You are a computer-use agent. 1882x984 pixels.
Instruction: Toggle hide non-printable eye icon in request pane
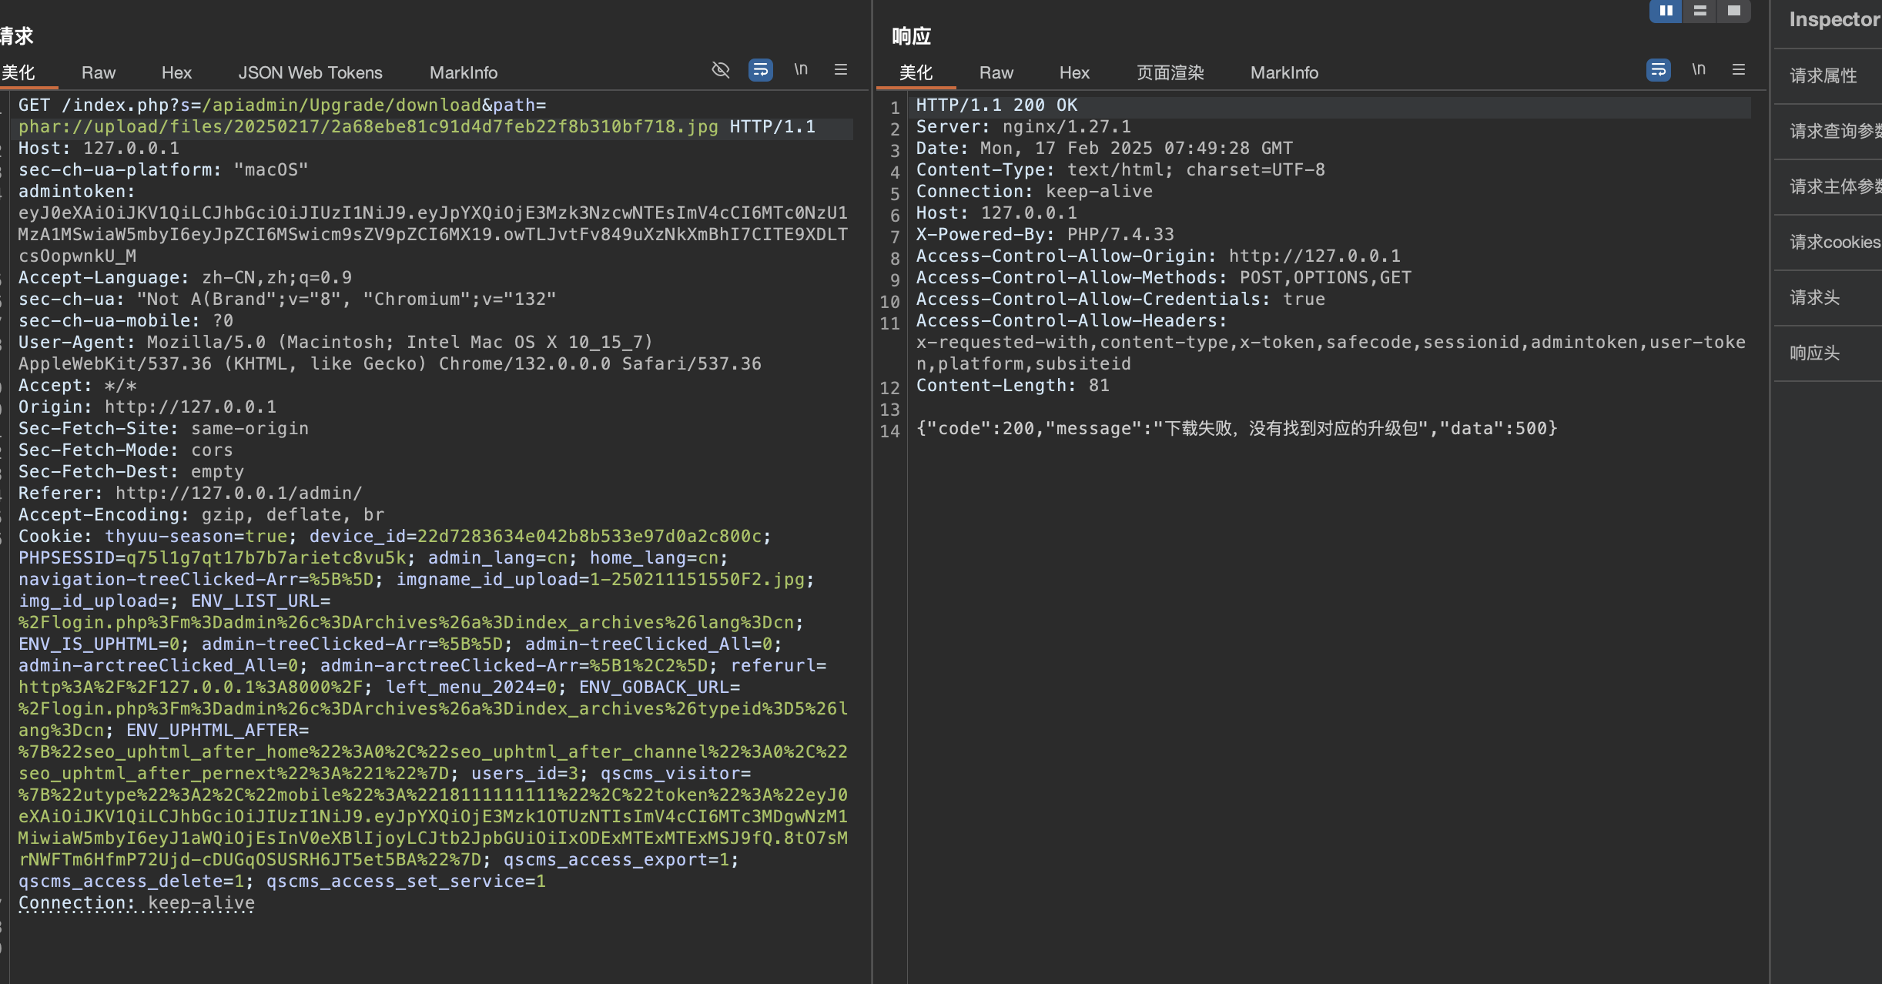coord(720,70)
